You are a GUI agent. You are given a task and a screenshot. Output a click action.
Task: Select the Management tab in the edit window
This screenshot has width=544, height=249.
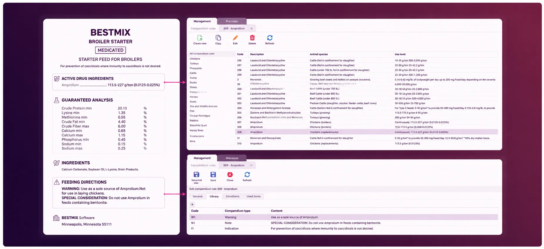(x=202, y=158)
